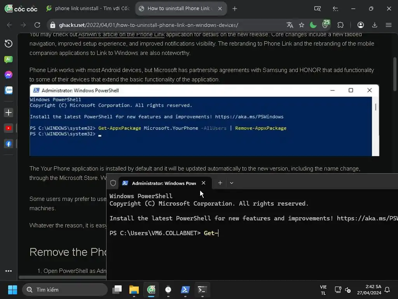Open the sidebar more options dots
Screen dimensions: 398x299
pos(9,271)
